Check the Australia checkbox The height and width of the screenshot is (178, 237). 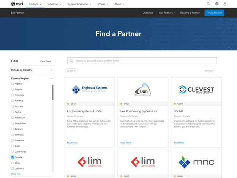(13, 106)
